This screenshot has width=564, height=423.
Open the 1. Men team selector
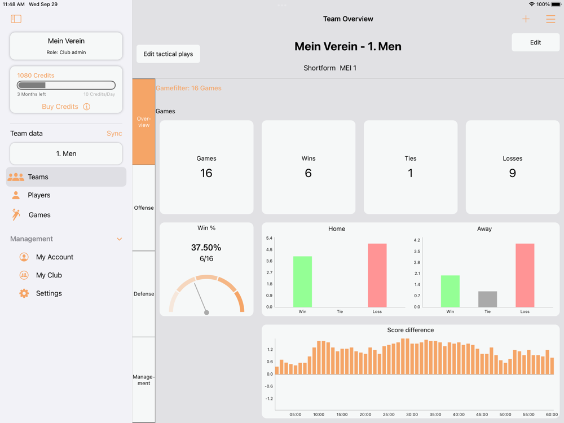pos(66,153)
